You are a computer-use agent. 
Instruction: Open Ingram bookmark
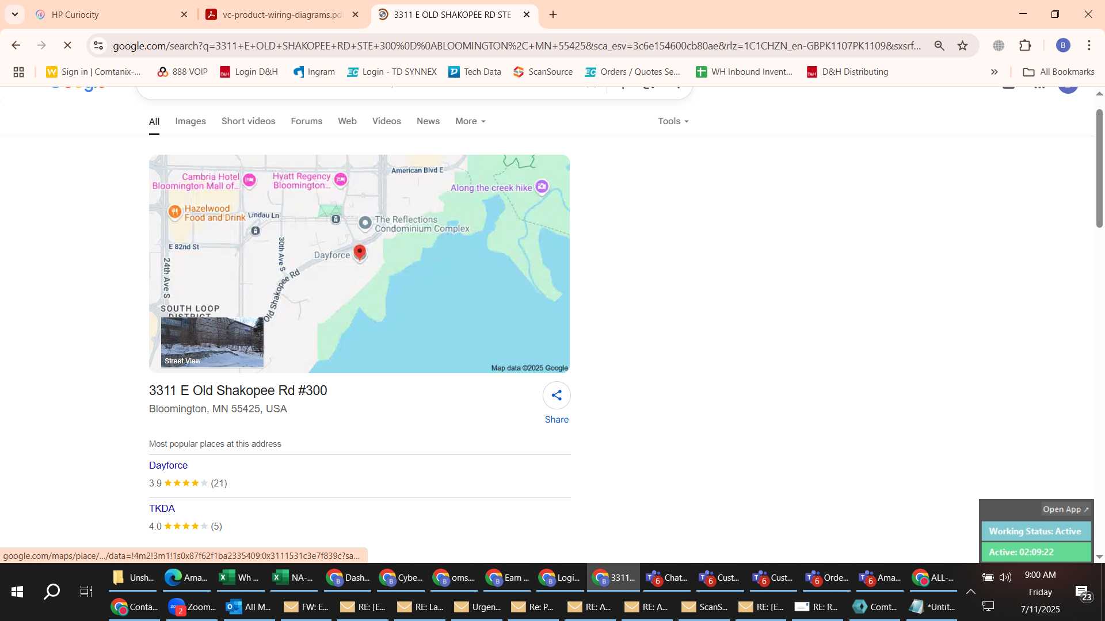[x=314, y=72]
